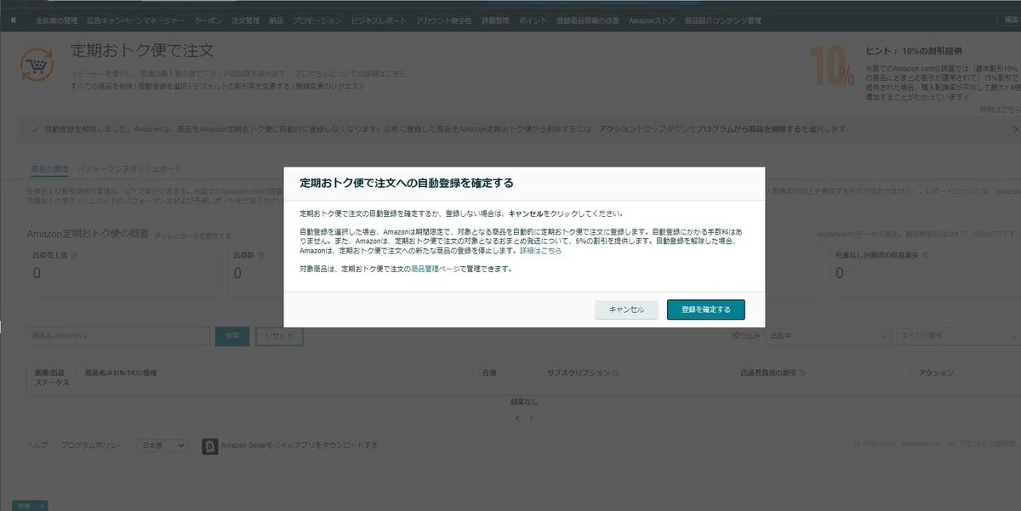Confirm registration with 登録を確定する button

pos(705,309)
